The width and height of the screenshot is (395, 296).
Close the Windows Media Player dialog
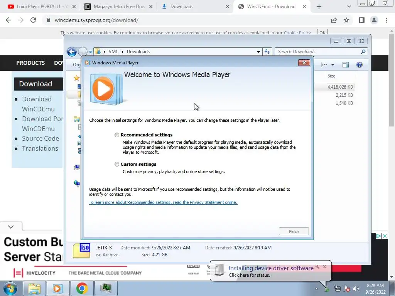(304, 63)
